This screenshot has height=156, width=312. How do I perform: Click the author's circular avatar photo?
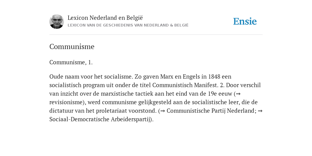tap(56, 22)
